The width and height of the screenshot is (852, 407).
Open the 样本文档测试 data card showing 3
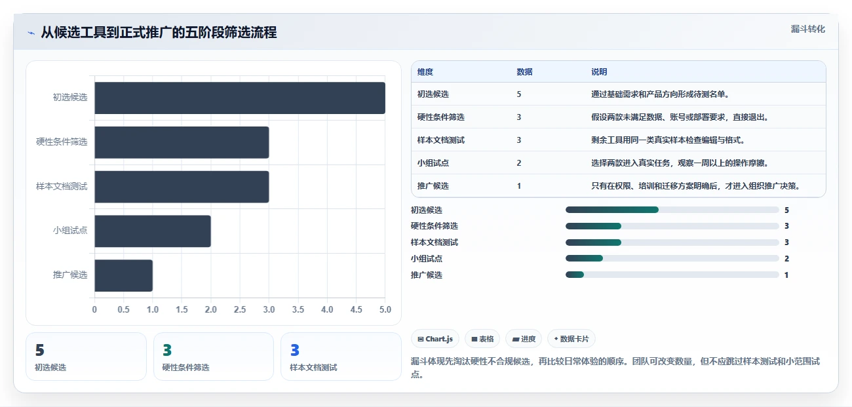341,357
